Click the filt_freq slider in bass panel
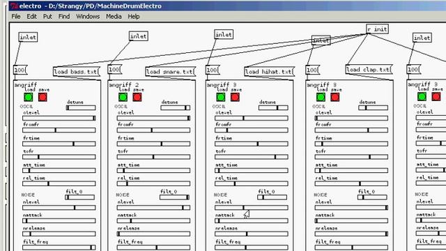 pos(59,248)
